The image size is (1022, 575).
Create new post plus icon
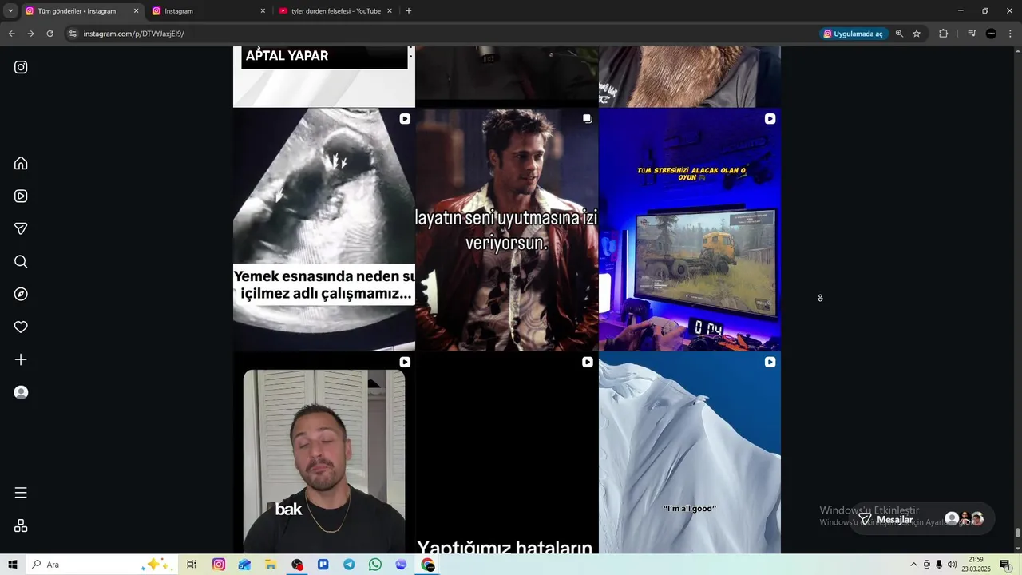pos(21,359)
